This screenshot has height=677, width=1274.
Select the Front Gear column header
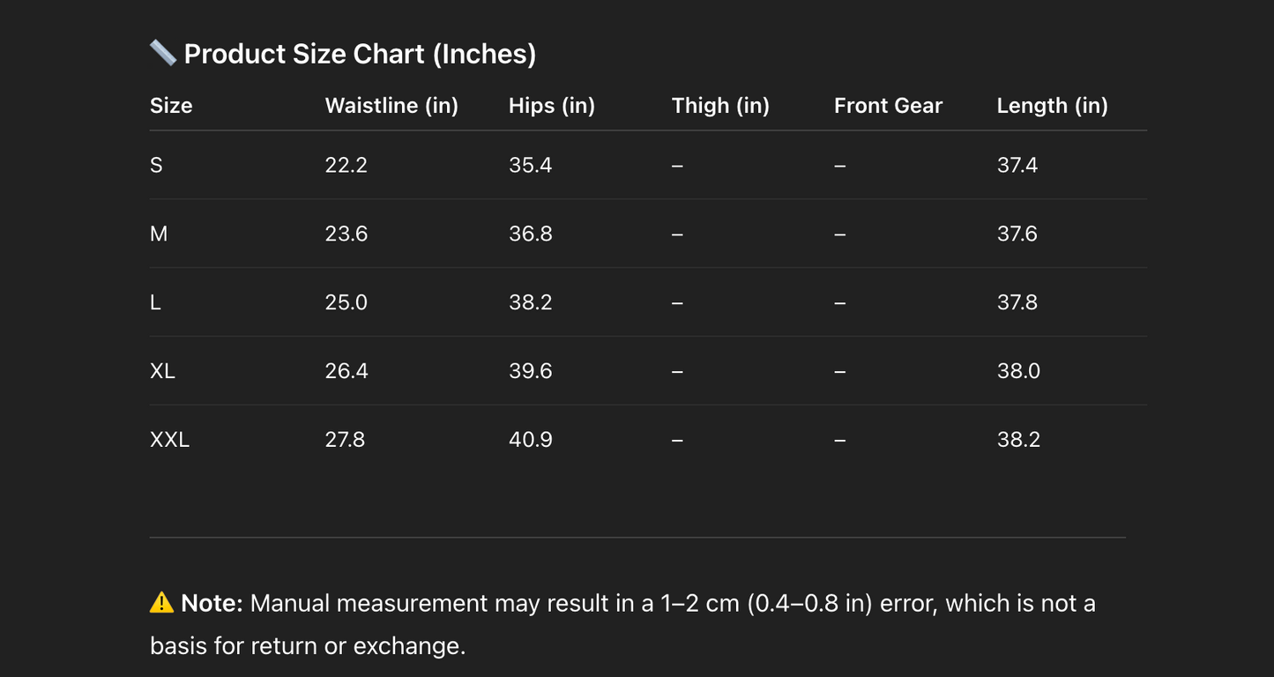tap(888, 106)
